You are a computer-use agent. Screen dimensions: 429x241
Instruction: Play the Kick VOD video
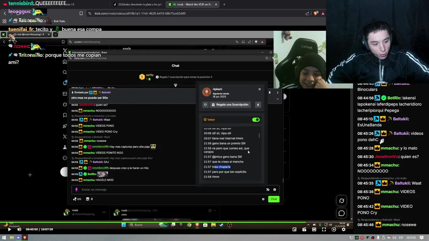(x=9, y=229)
